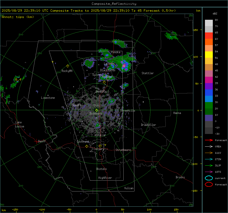Click the 27ZW cyan arrow legend icon
228x213 pixels.
point(209,159)
